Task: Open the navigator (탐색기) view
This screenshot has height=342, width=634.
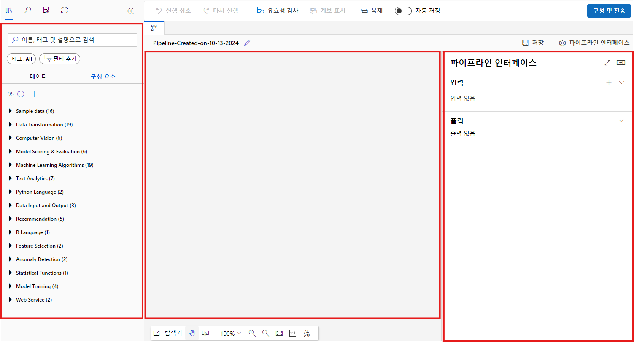Action: tap(168, 333)
